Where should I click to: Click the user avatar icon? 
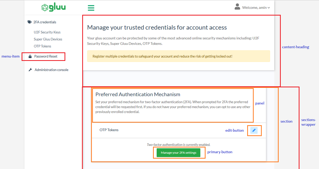237,7
